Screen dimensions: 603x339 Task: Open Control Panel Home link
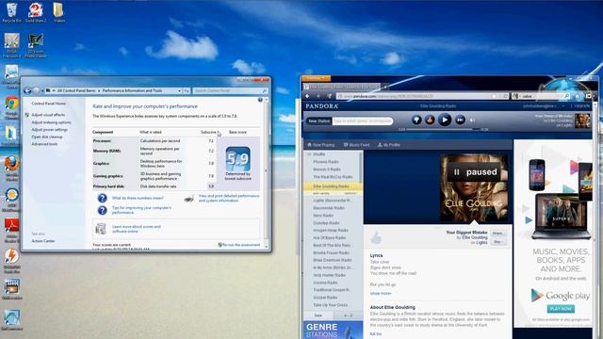[x=48, y=104]
